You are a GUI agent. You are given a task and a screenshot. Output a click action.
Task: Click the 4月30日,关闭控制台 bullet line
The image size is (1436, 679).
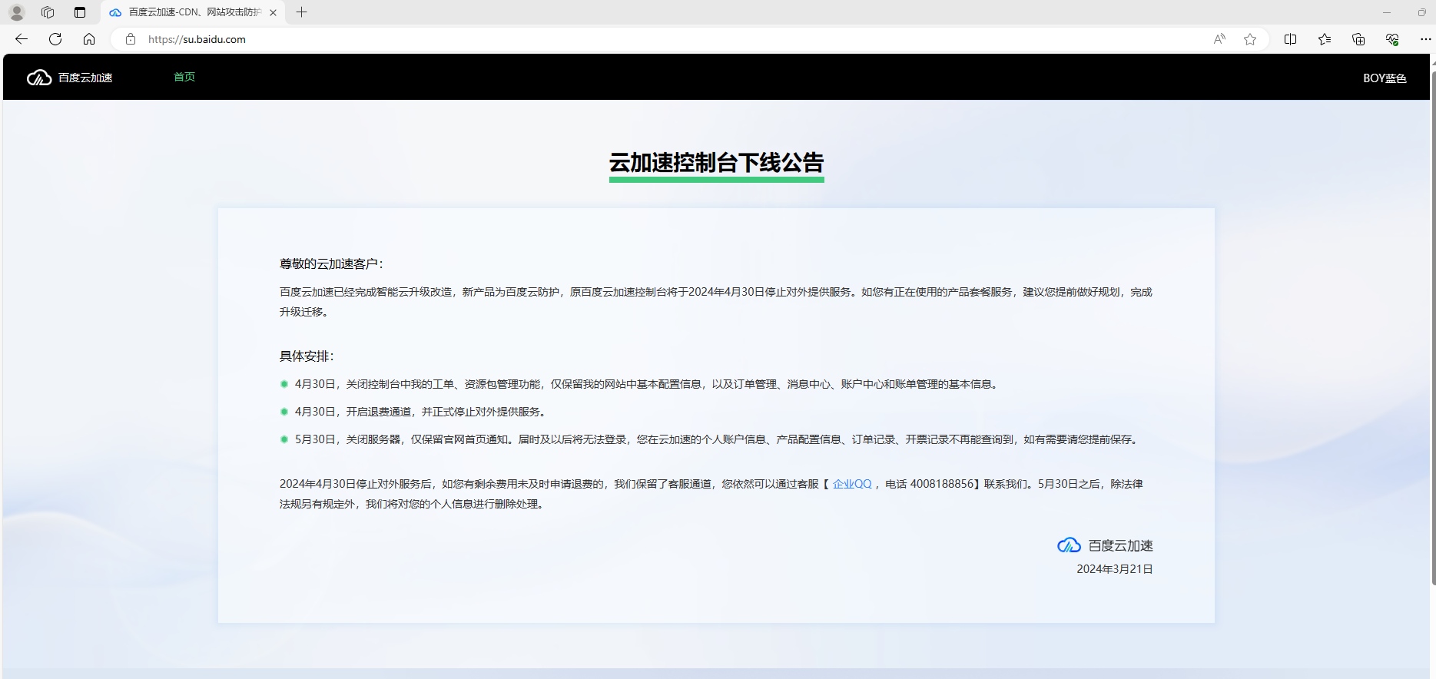click(647, 384)
